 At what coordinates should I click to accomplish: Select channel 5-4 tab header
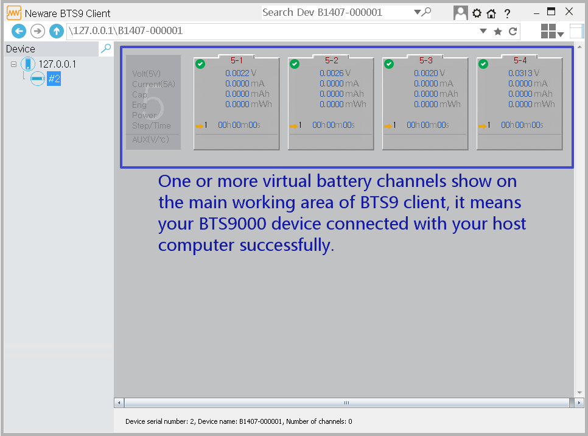click(x=520, y=60)
